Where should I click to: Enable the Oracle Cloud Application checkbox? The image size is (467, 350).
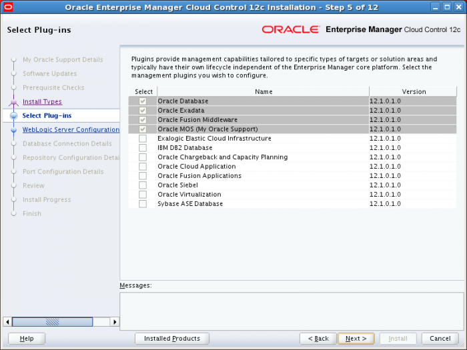click(143, 167)
